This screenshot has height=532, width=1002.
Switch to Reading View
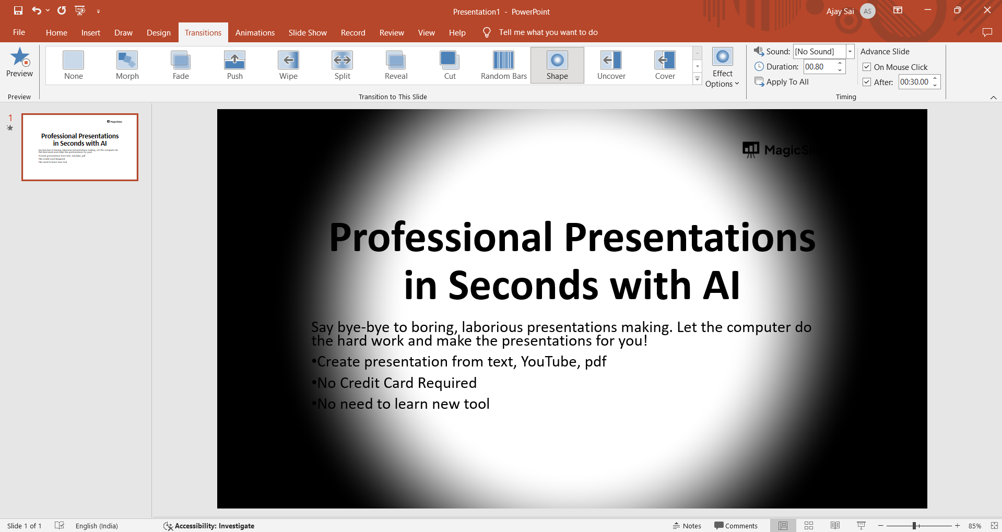[x=835, y=526]
